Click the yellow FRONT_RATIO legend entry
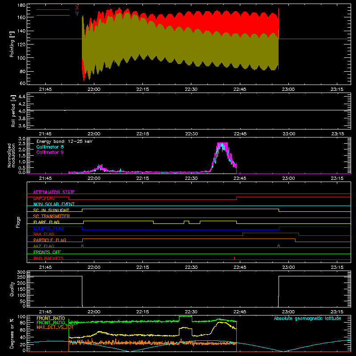This screenshot has width=356, height=356. point(51,318)
